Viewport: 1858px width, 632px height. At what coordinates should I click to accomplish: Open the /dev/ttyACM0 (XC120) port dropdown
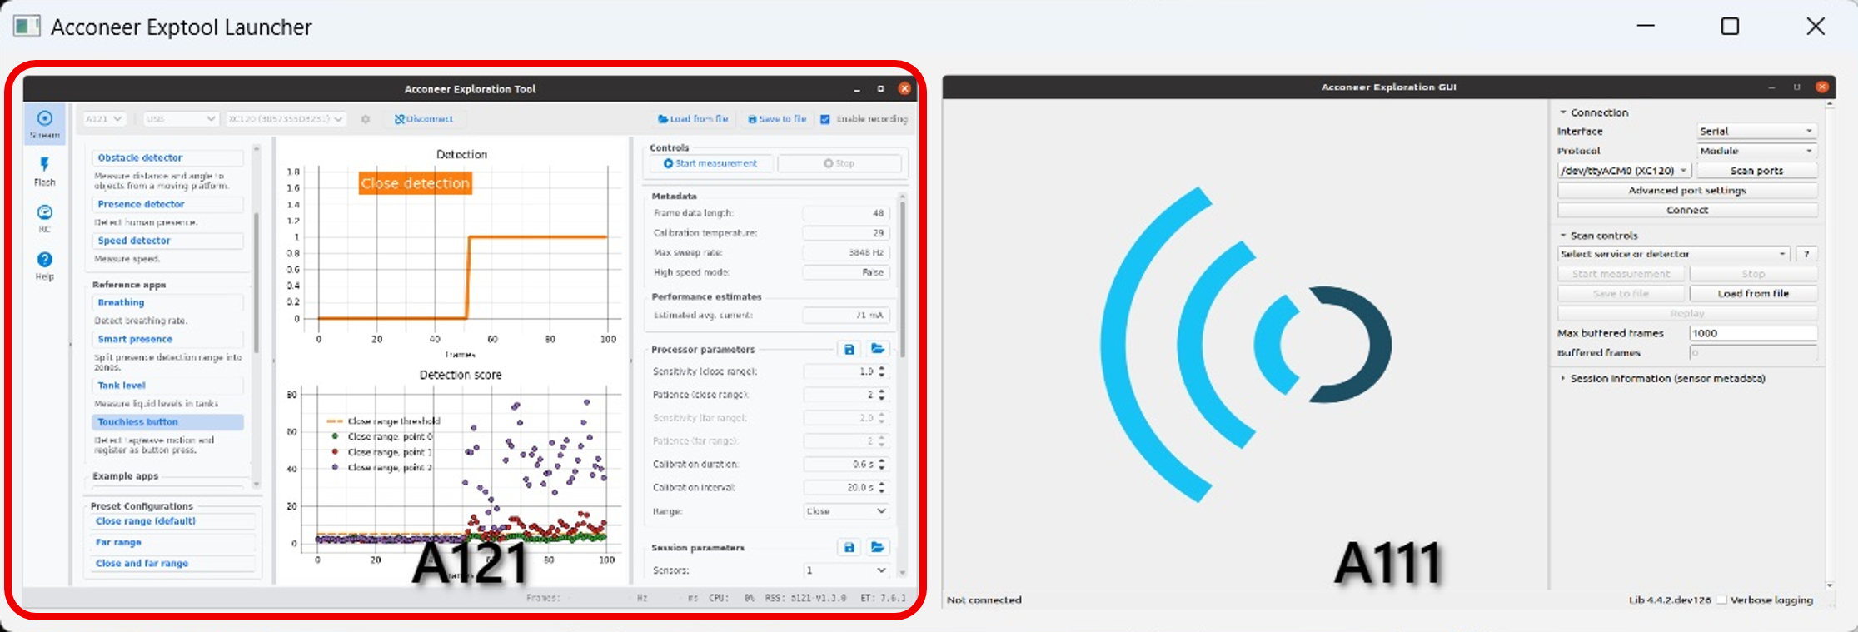click(1624, 171)
